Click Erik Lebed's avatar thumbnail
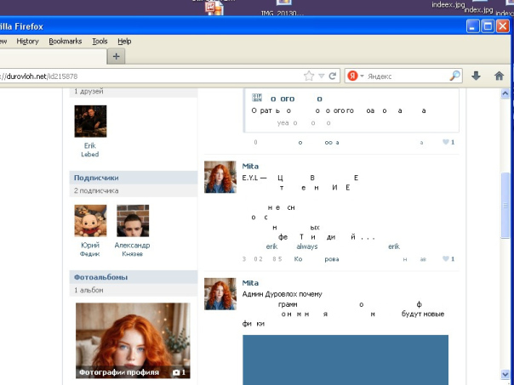The height and width of the screenshot is (385, 514). 90,122
